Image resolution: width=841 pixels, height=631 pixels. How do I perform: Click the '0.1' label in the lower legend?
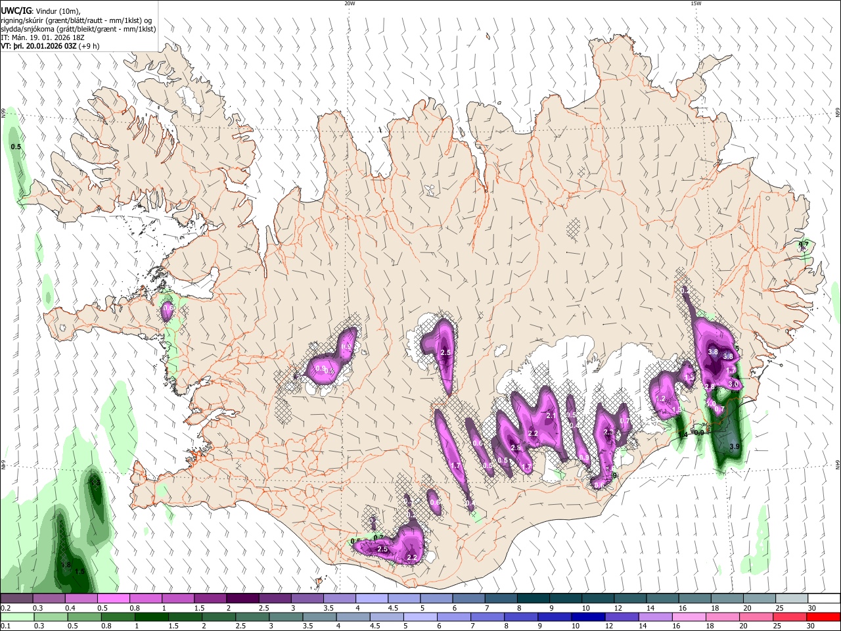5,626
